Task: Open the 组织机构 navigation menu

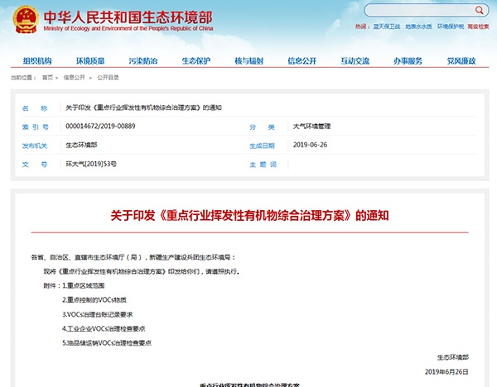Action: click(x=36, y=61)
